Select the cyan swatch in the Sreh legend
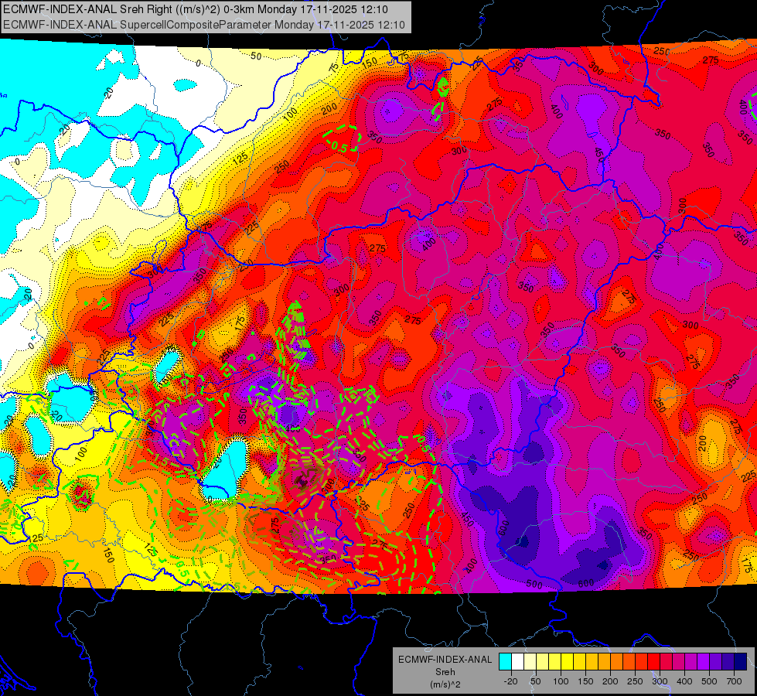The width and height of the screenshot is (757, 696). [x=506, y=662]
